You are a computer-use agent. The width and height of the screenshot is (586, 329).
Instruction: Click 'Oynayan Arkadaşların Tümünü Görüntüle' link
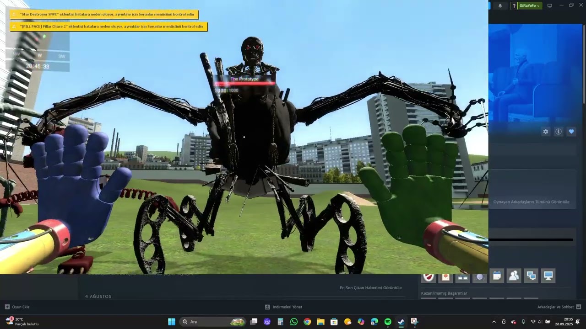[x=531, y=202]
